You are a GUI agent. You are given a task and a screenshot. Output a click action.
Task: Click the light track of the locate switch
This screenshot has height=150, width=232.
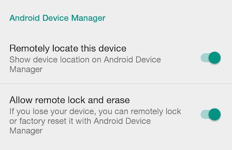(x=204, y=58)
